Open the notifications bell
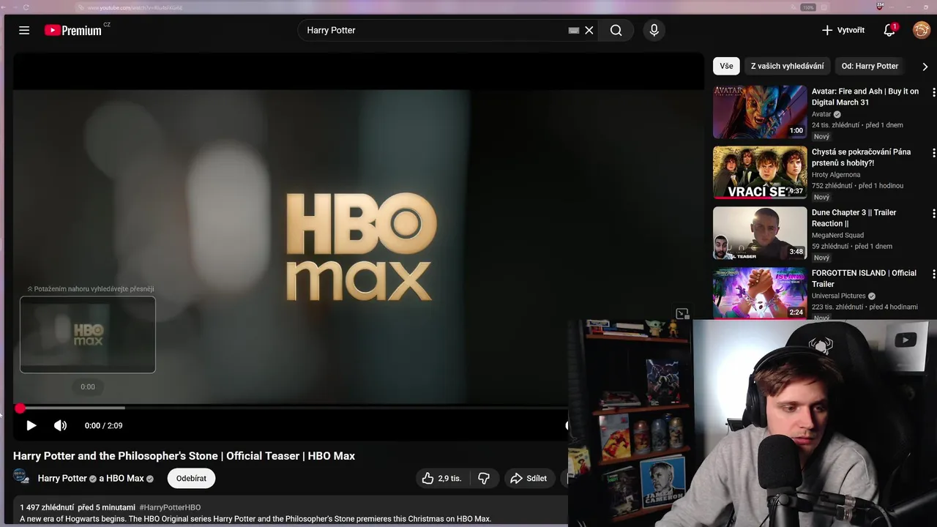 (x=889, y=30)
